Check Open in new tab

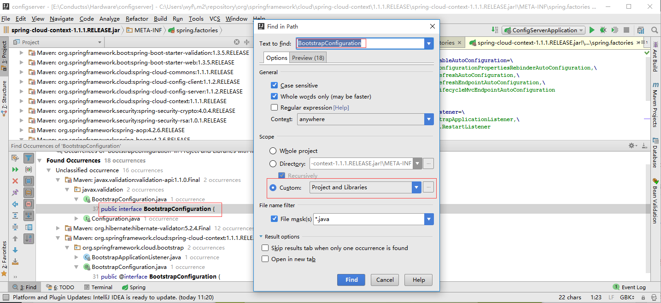click(265, 259)
